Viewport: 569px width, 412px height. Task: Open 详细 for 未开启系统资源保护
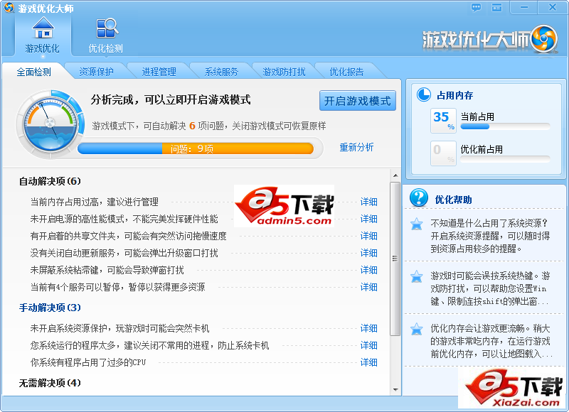pyautogui.click(x=368, y=328)
